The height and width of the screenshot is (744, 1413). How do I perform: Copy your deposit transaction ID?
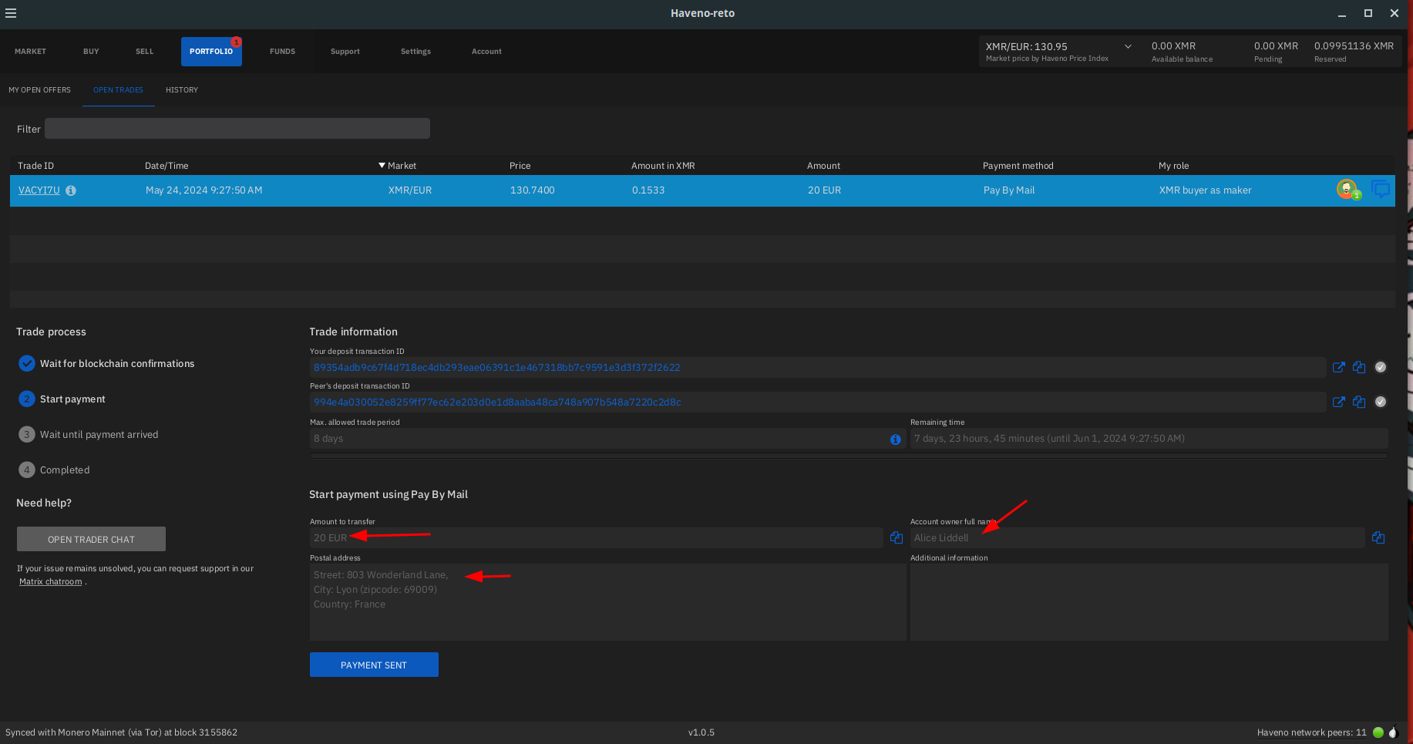1359,367
